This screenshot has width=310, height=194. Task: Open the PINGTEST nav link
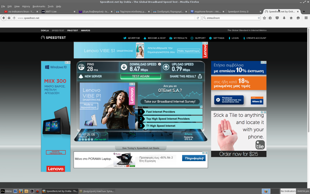pyautogui.click(x=73, y=31)
